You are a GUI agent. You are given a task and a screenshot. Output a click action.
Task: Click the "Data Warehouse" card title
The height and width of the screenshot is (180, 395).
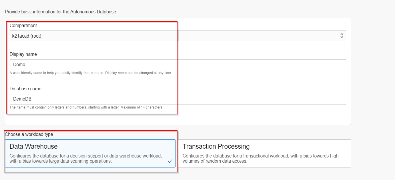(x=33, y=146)
